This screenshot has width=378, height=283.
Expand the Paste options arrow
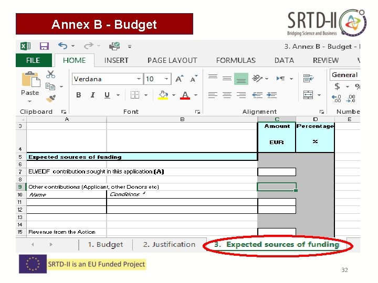pyautogui.click(x=29, y=102)
